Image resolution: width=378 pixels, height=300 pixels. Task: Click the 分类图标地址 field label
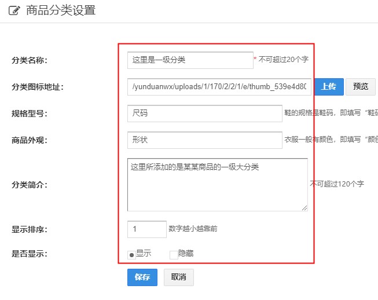pyautogui.click(x=37, y=87)
